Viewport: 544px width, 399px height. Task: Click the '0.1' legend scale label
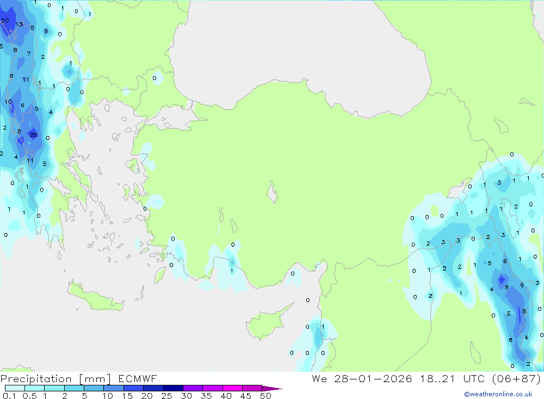9,396
